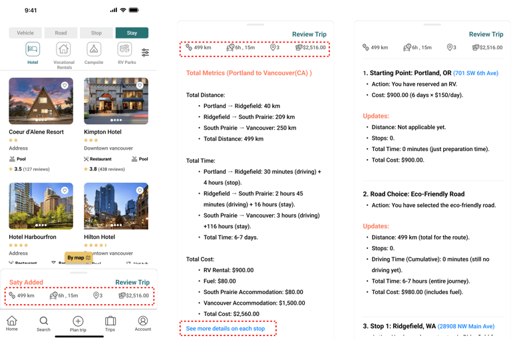Select the Hilton Hotel title
The height and width of the screenshot is (340, 511).
tap(99, 237)
